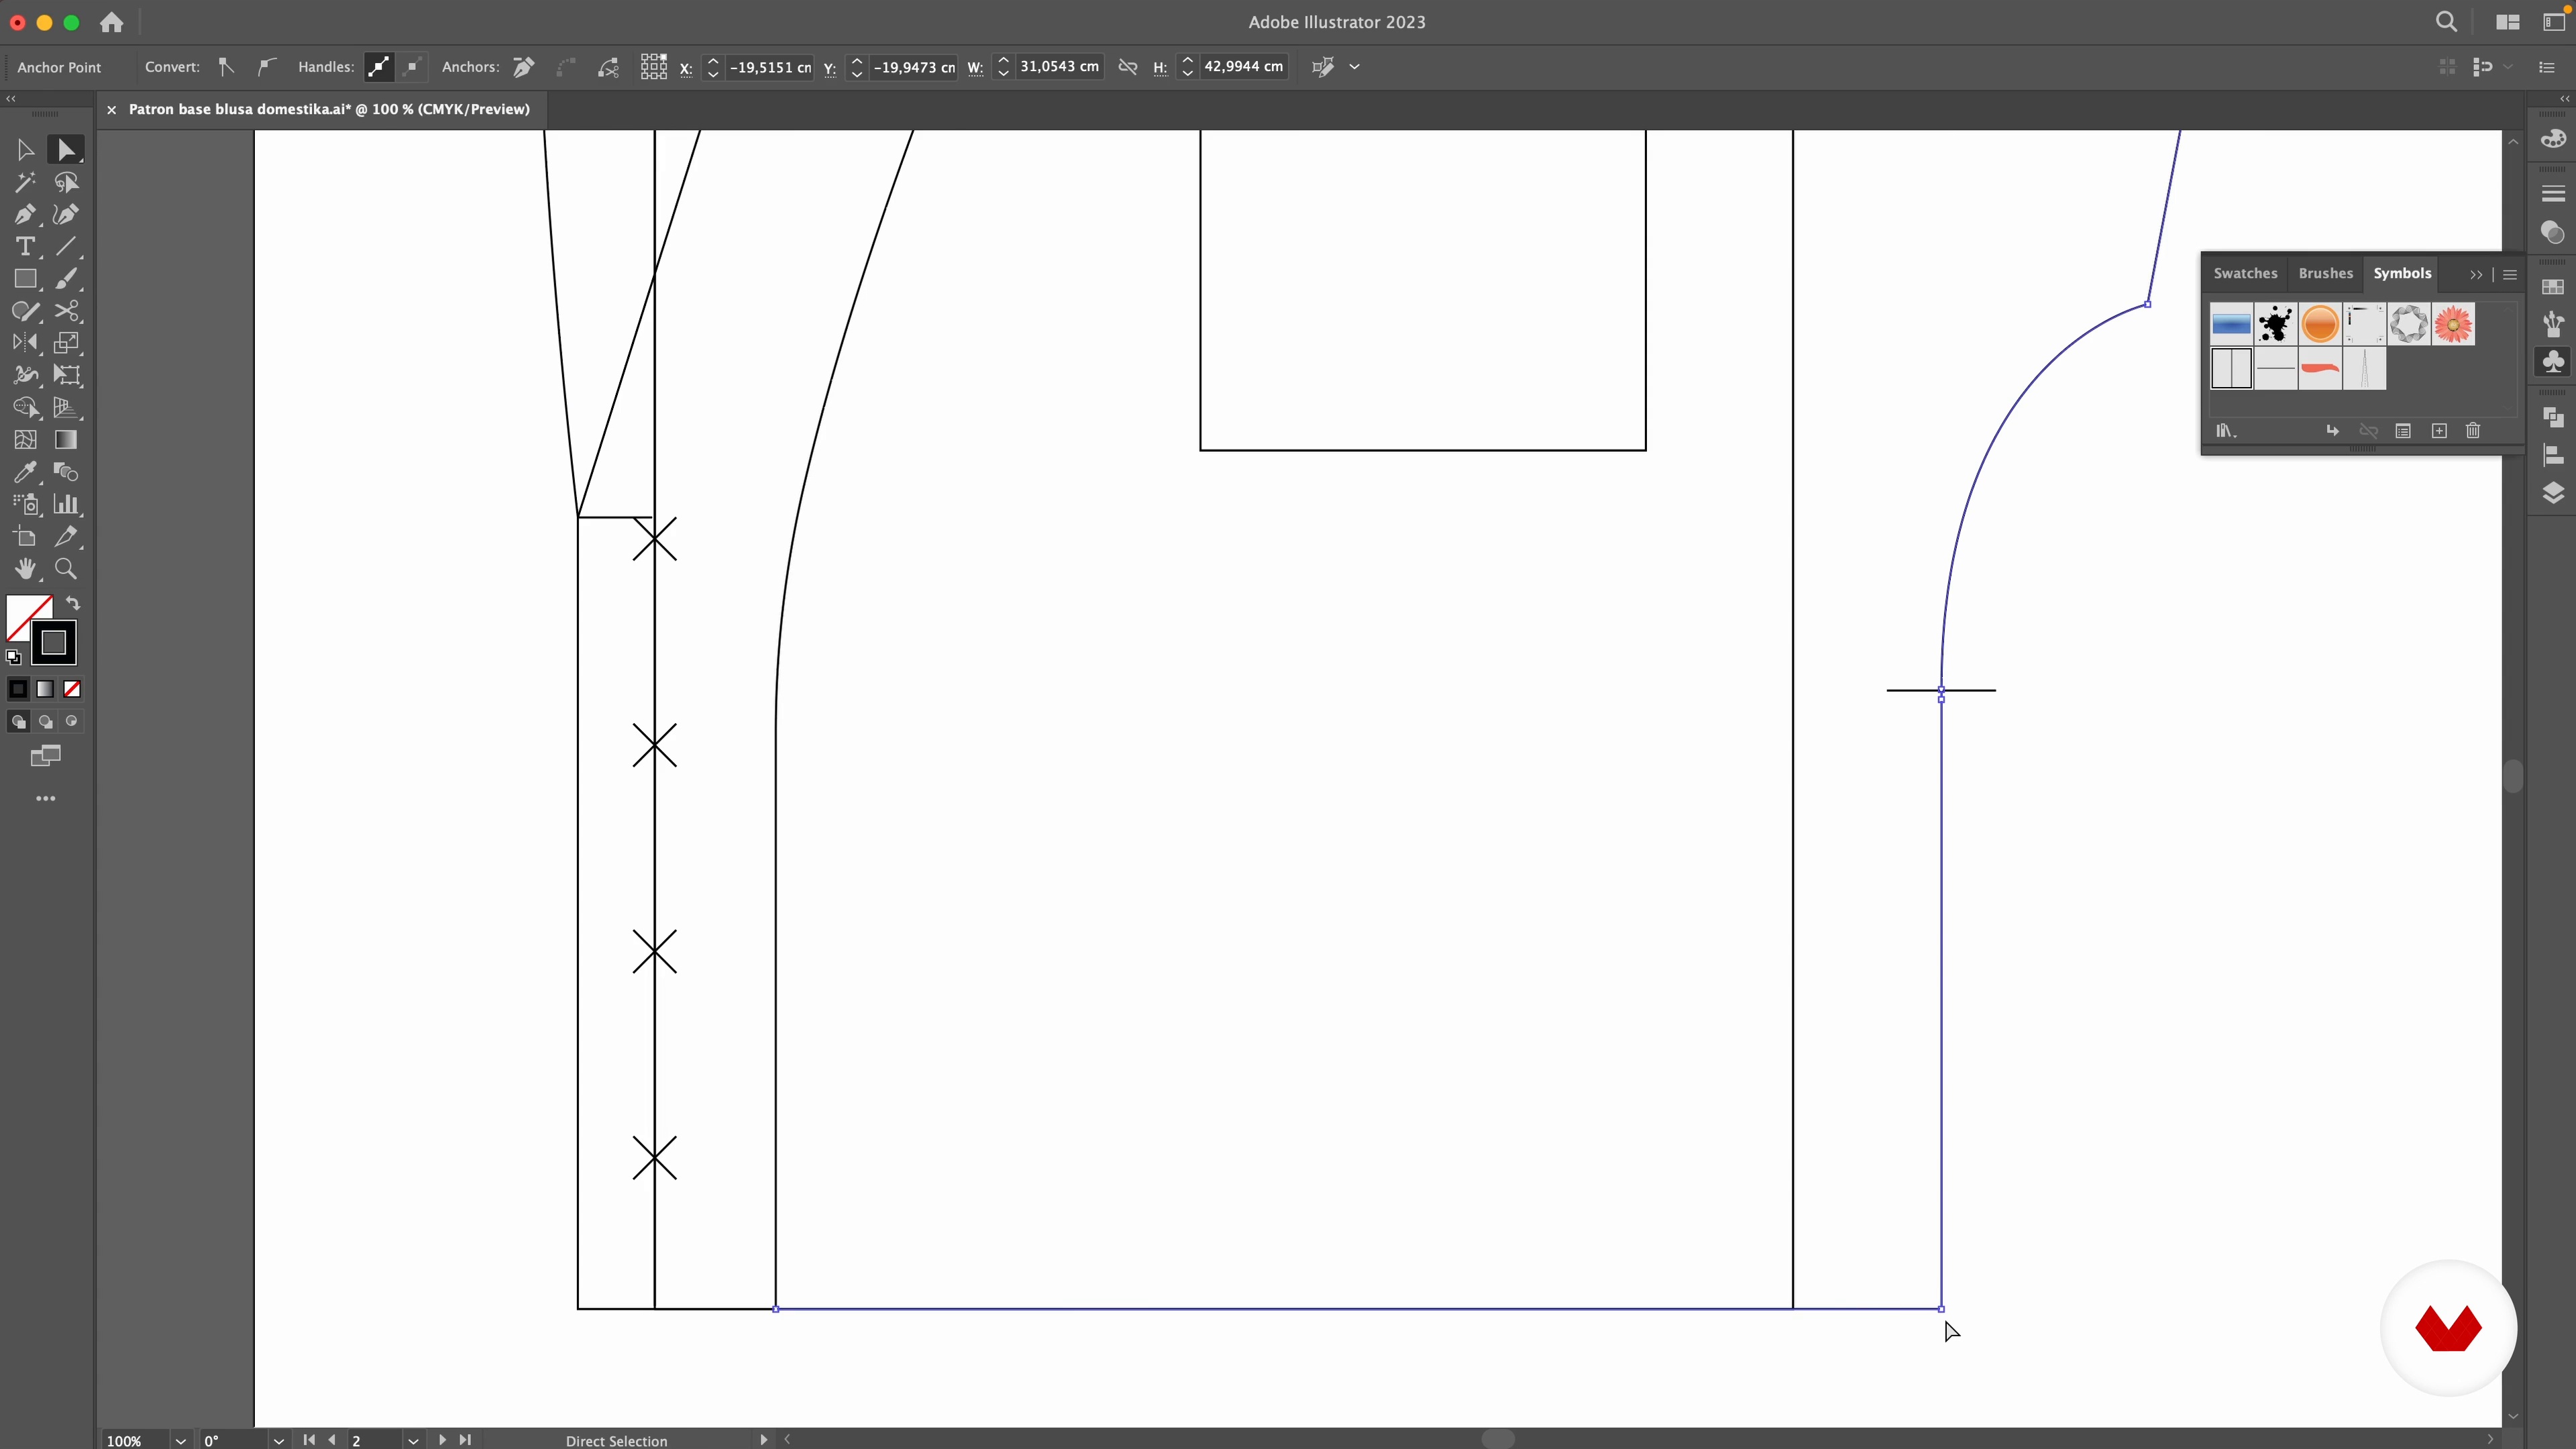Go to first artboard arrow

[x=309, y=1440]
